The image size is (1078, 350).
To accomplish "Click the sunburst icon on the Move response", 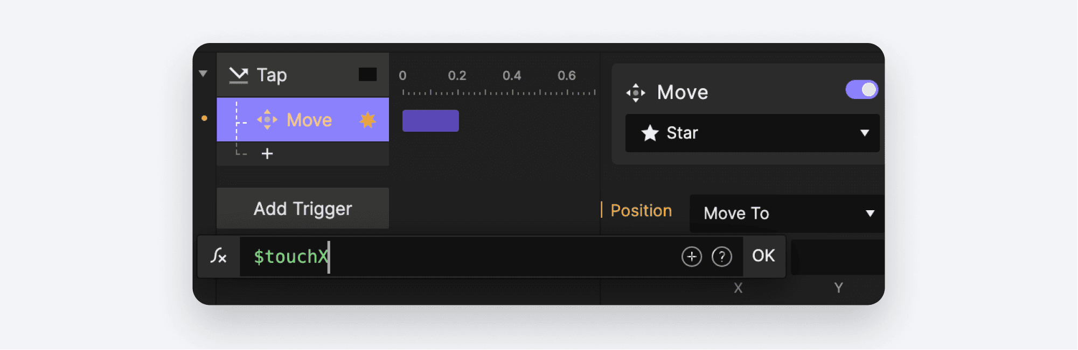I will [367, 119].
